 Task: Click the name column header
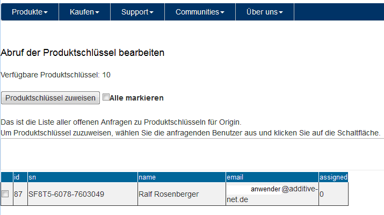182,177
